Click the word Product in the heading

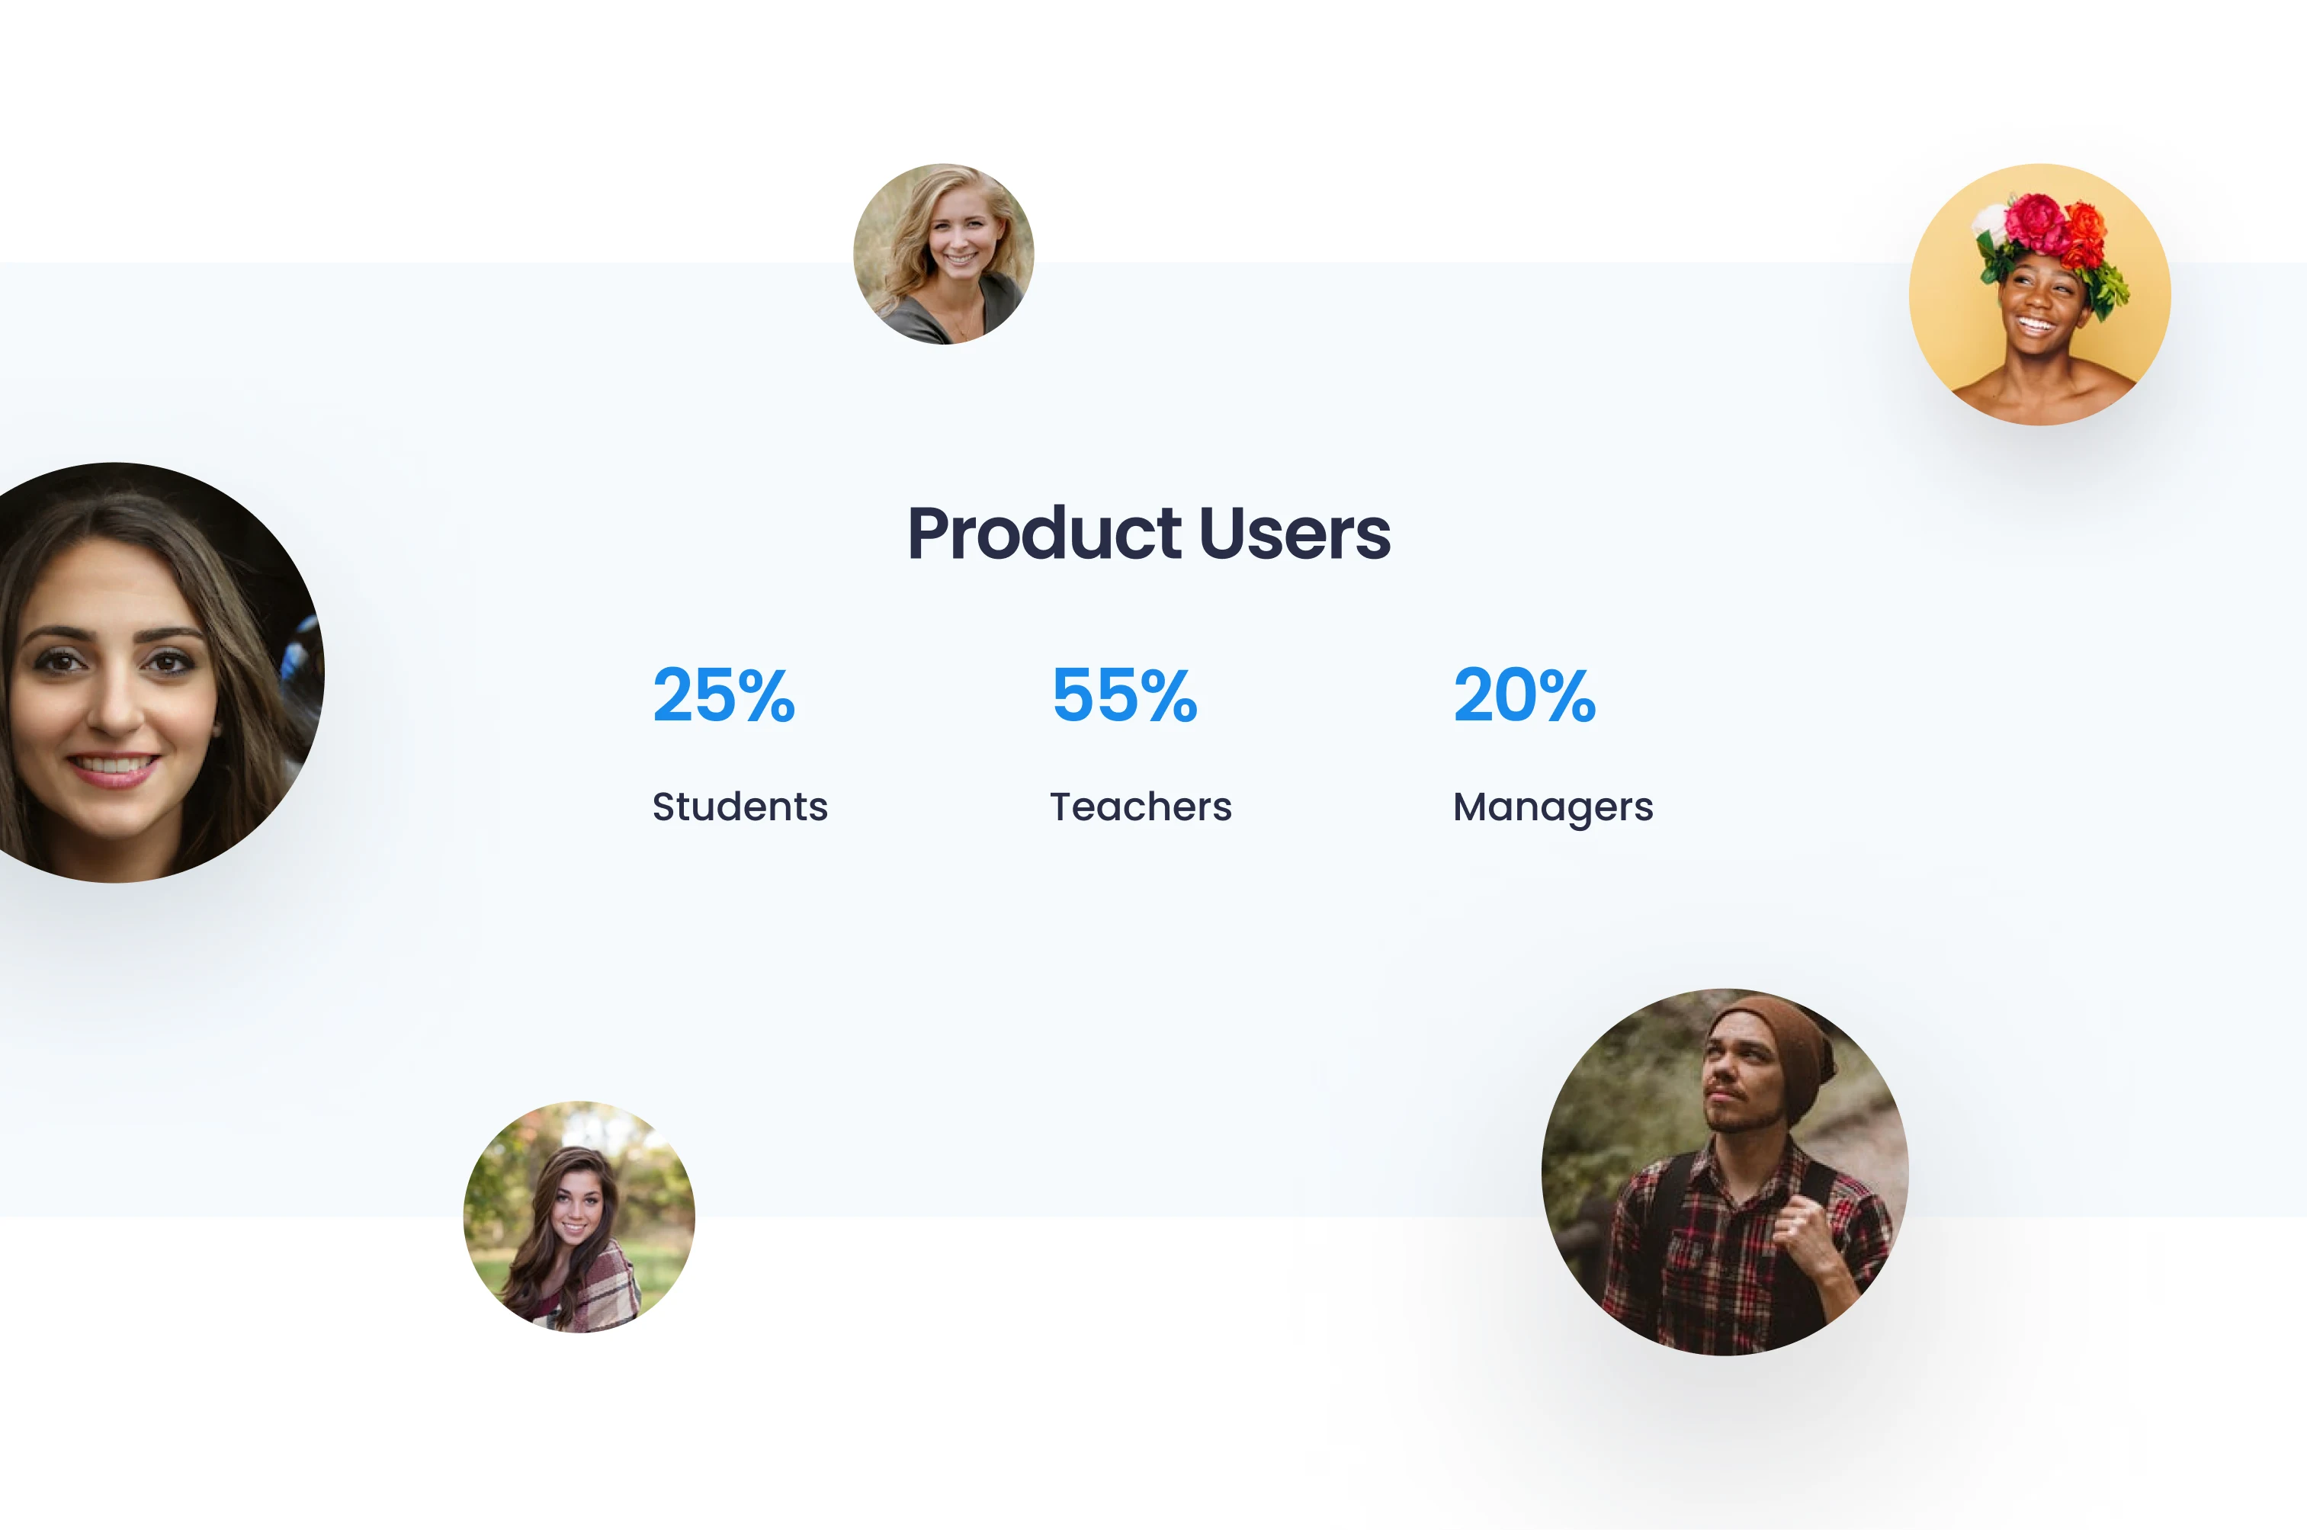tap(1044, 534)
